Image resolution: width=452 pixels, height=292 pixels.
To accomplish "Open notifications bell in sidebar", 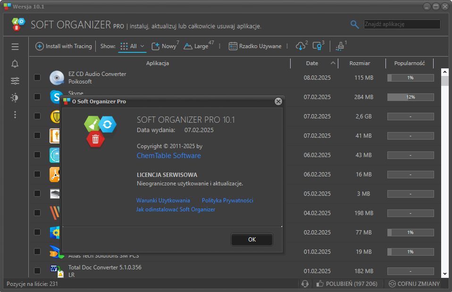I will pyautogui.click(x=15, y=64).
